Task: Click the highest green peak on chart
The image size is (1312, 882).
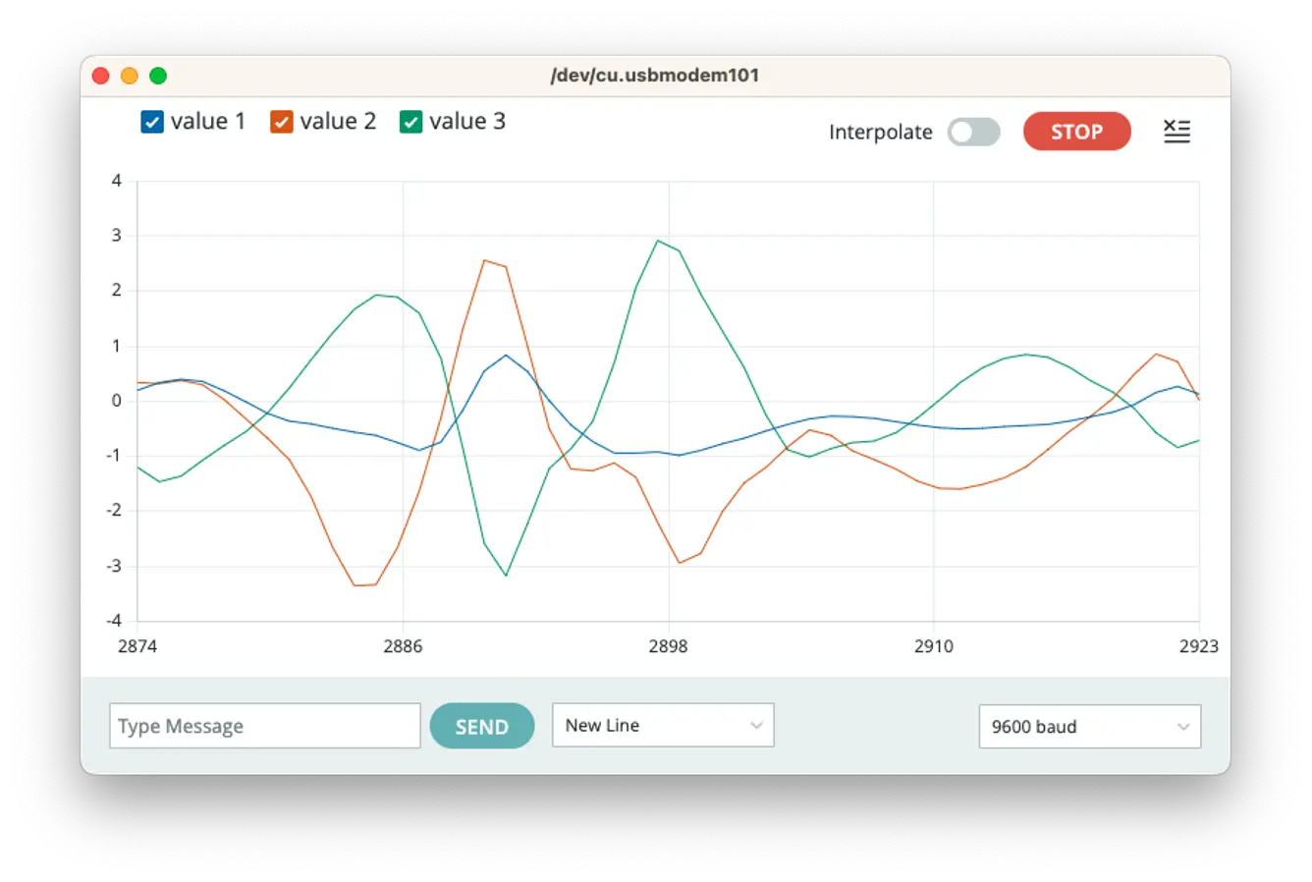Action: click(659, 241)
